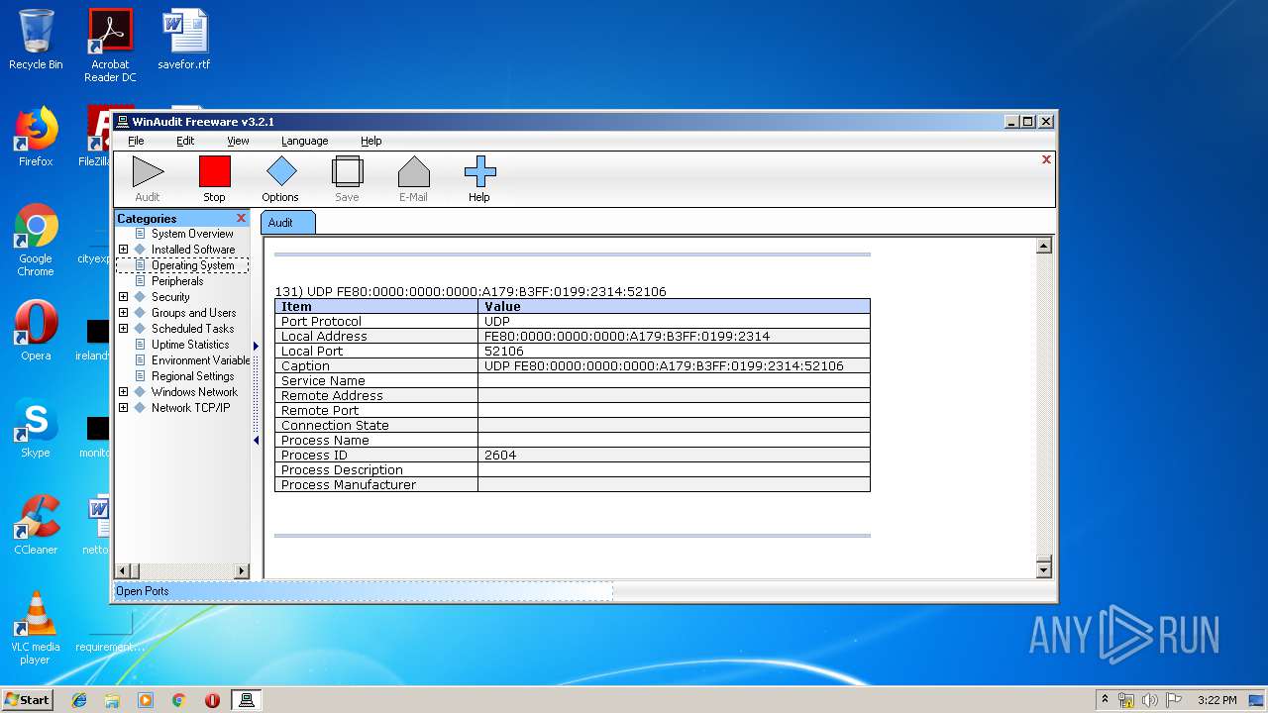This screenshot has width=1268, height=713.
Task: Close the toolbar with the red X
Action: [1046, 159]
